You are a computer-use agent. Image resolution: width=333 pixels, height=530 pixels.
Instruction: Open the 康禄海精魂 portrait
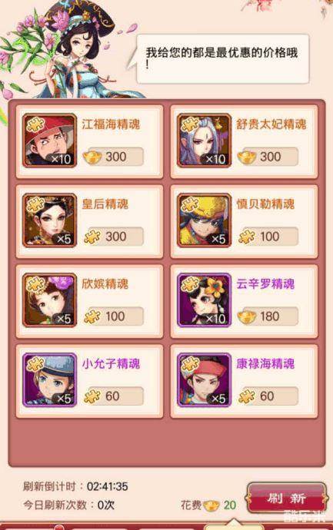tap(204, 380)
